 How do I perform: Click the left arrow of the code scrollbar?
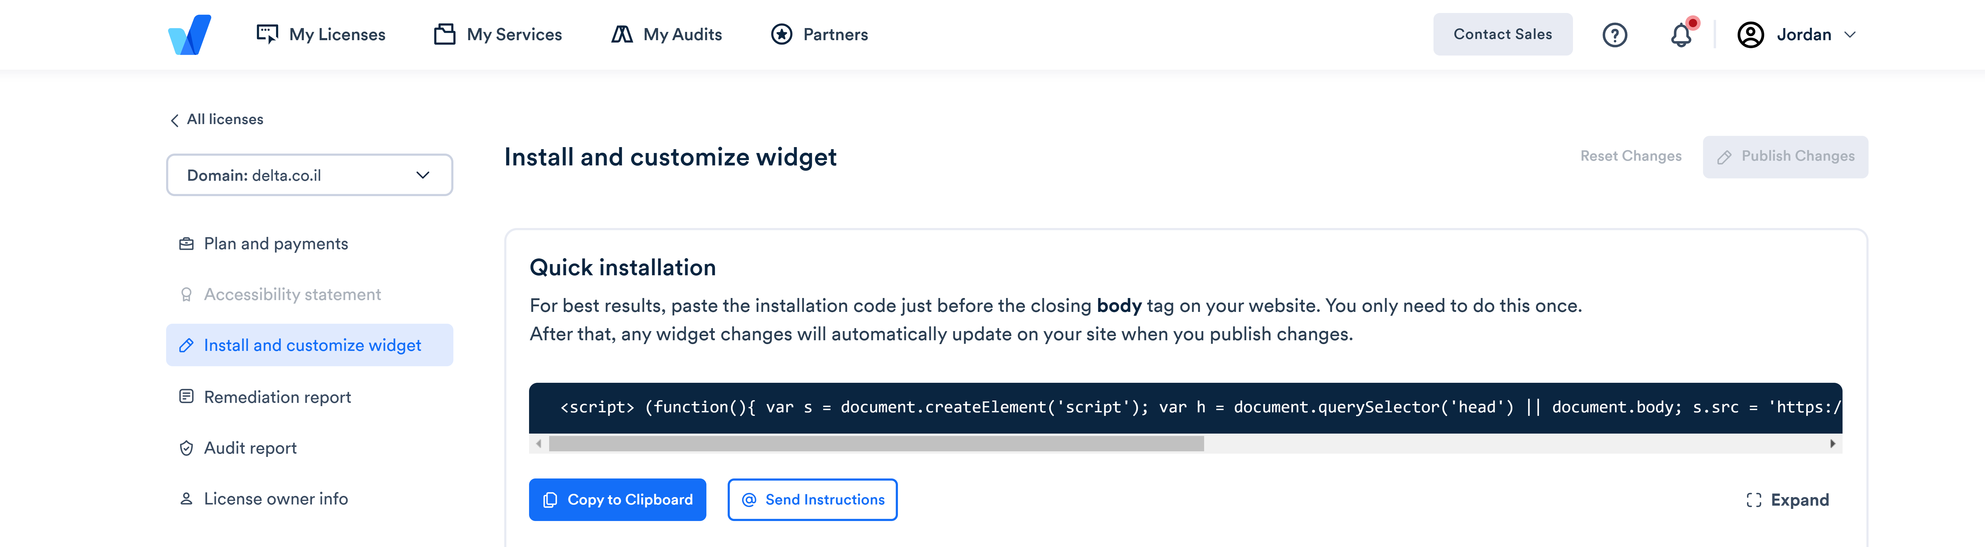[x=539, y=444]
